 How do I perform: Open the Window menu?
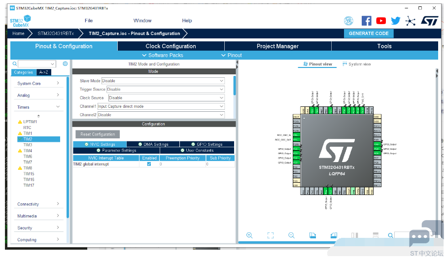[x=142, y=21]
